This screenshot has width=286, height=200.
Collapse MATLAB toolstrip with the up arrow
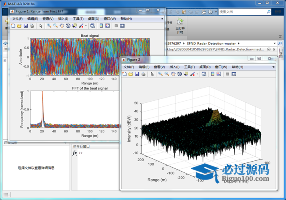(x=280, y=37)
